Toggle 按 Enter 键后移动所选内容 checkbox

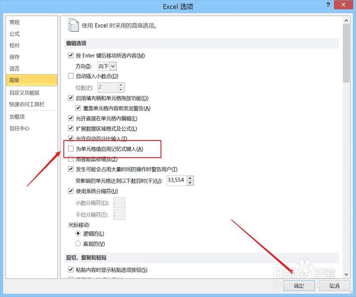(x=71, y=55)
